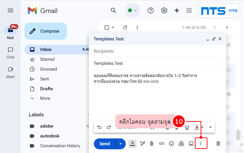Click the attach files paperclip icon
Screen dimensions: 244x153
152,144
